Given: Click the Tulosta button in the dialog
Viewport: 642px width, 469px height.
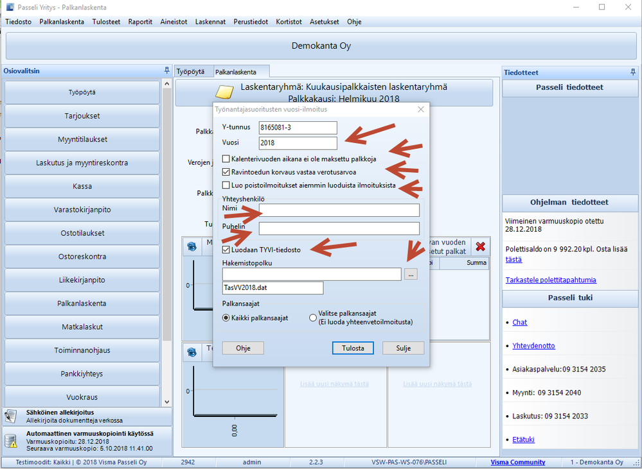Looking at the screenshot, I should tap(353, 348).
